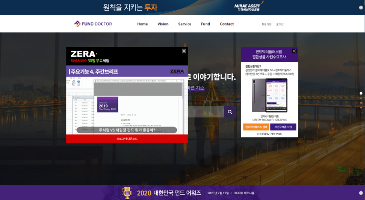Dismiss the bottom Fund Awards banner circle
Image resolution: width=365 pixels, height=200 pixels.
(361, 193)
